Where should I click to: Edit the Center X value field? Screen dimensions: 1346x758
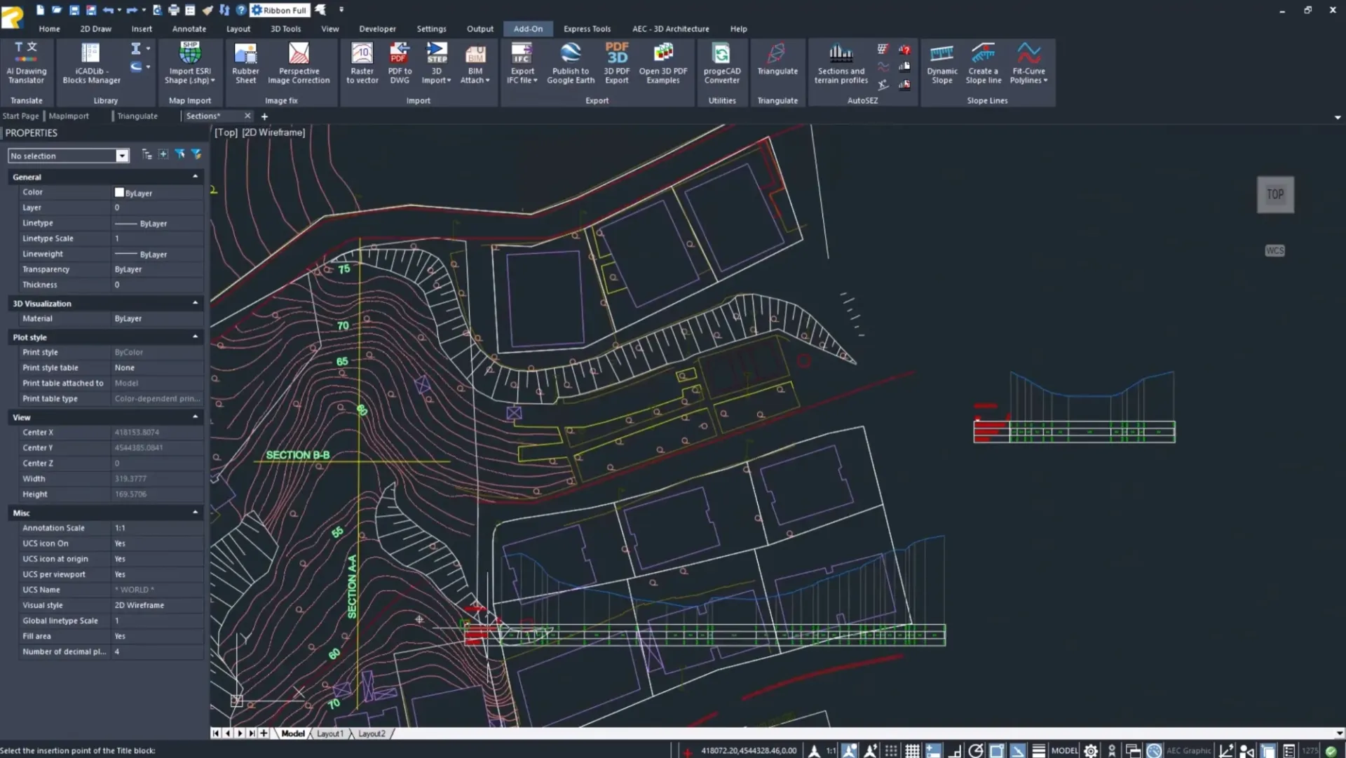[x=156, y=432]
